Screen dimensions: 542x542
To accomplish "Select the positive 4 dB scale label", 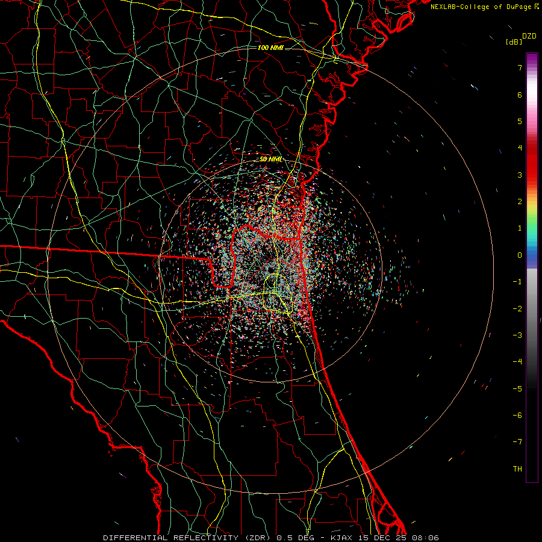I will (520, 148).
